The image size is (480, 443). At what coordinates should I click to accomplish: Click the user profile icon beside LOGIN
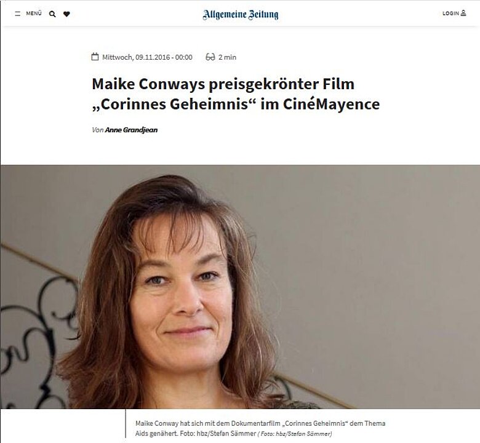[x=463, y=13]
